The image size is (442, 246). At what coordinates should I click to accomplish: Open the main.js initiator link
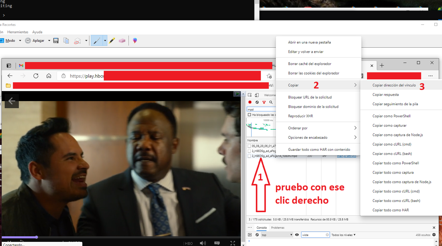(x=348, y=156)
